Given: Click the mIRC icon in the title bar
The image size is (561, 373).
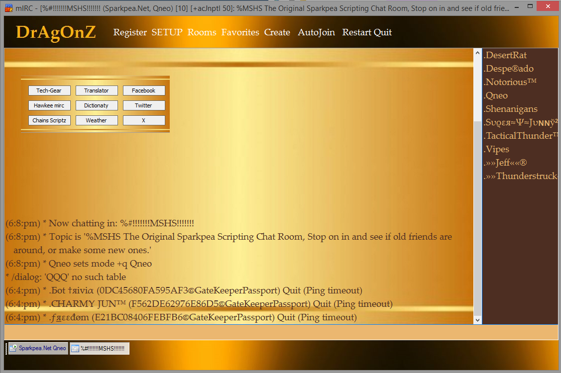Looking at the screenshot, I should [x=8, y=7].
